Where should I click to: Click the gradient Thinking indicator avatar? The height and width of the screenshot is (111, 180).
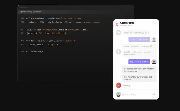click(x=118, y=85)
